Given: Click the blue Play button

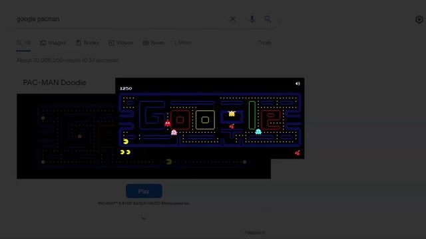Looking at the screenshot, I should (x=144, y=191).
